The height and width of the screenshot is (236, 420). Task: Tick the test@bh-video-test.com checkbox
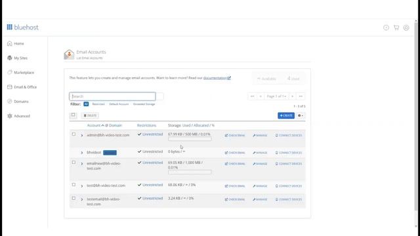click(73, 185)
